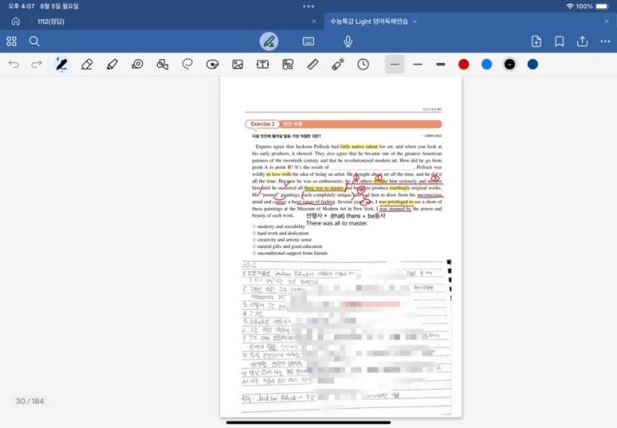Go to the home screen icon
The width and height of the screenshot is (617, 428).
[x=16, y=22]
